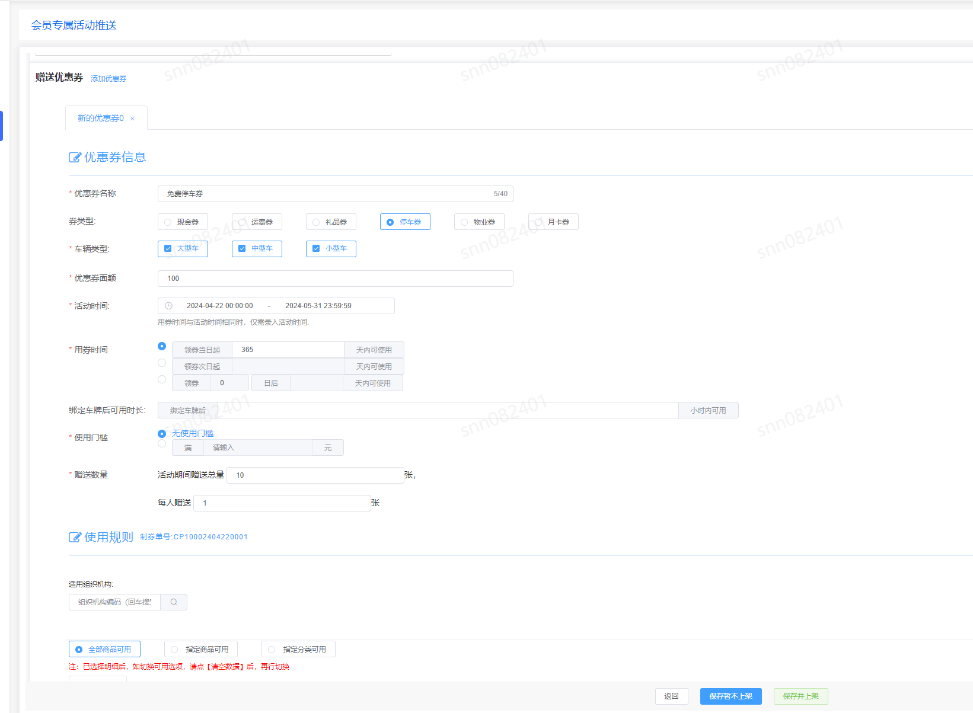
Task: Click the 返回 button
Action: pyautogui.click(x=672, y=696)
